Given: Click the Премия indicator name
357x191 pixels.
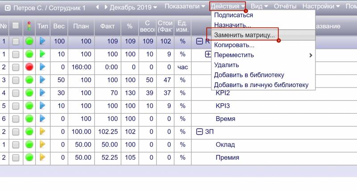Looking at the screenshot, I should click(227, 158).
